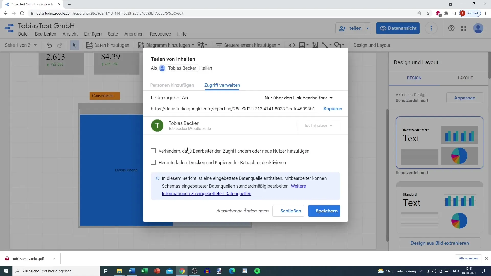Check 'Verhindern, dass Bearbeiter den Zugriff ändern'
This screenshot has width=491, height=276.
(x=153, y=151)
